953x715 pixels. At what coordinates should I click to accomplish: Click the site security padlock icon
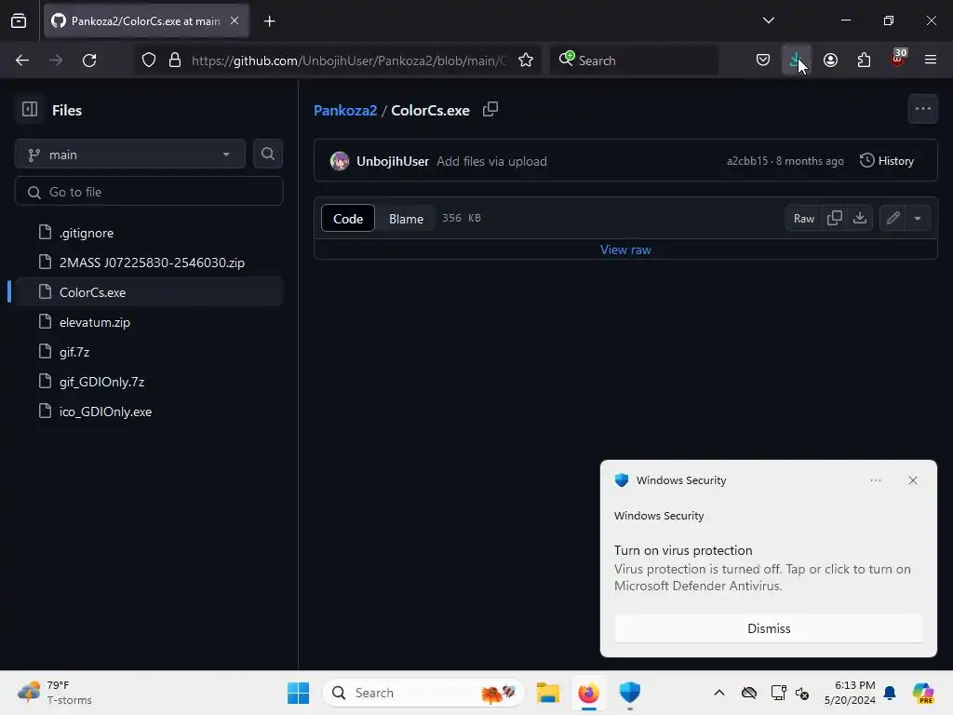[175, 61]
